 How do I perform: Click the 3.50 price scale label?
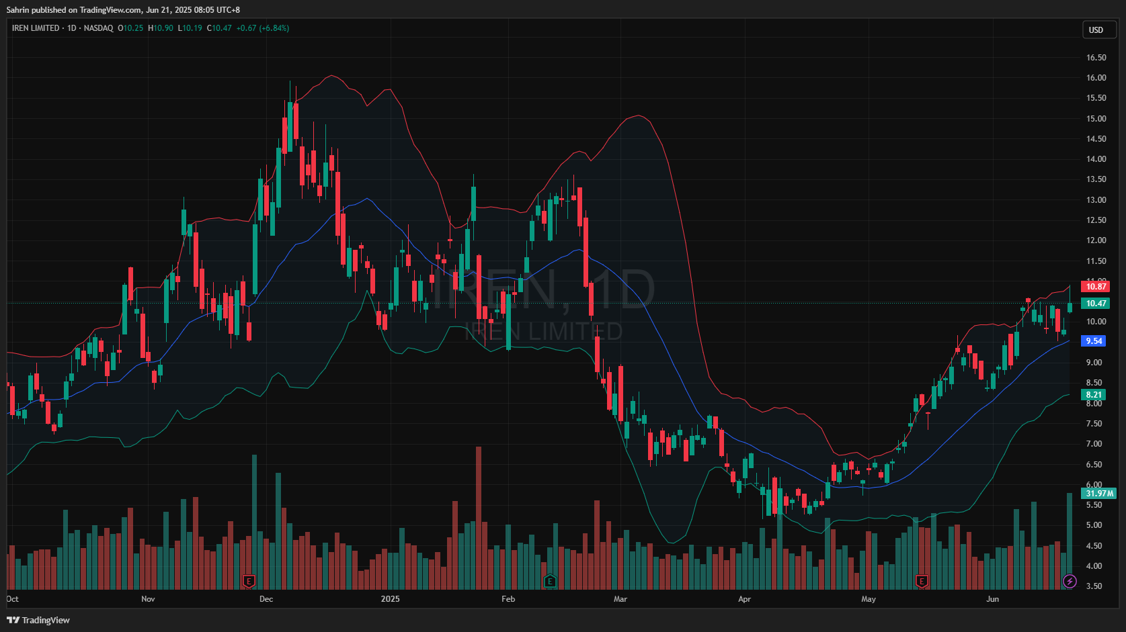coord(1094,586)
